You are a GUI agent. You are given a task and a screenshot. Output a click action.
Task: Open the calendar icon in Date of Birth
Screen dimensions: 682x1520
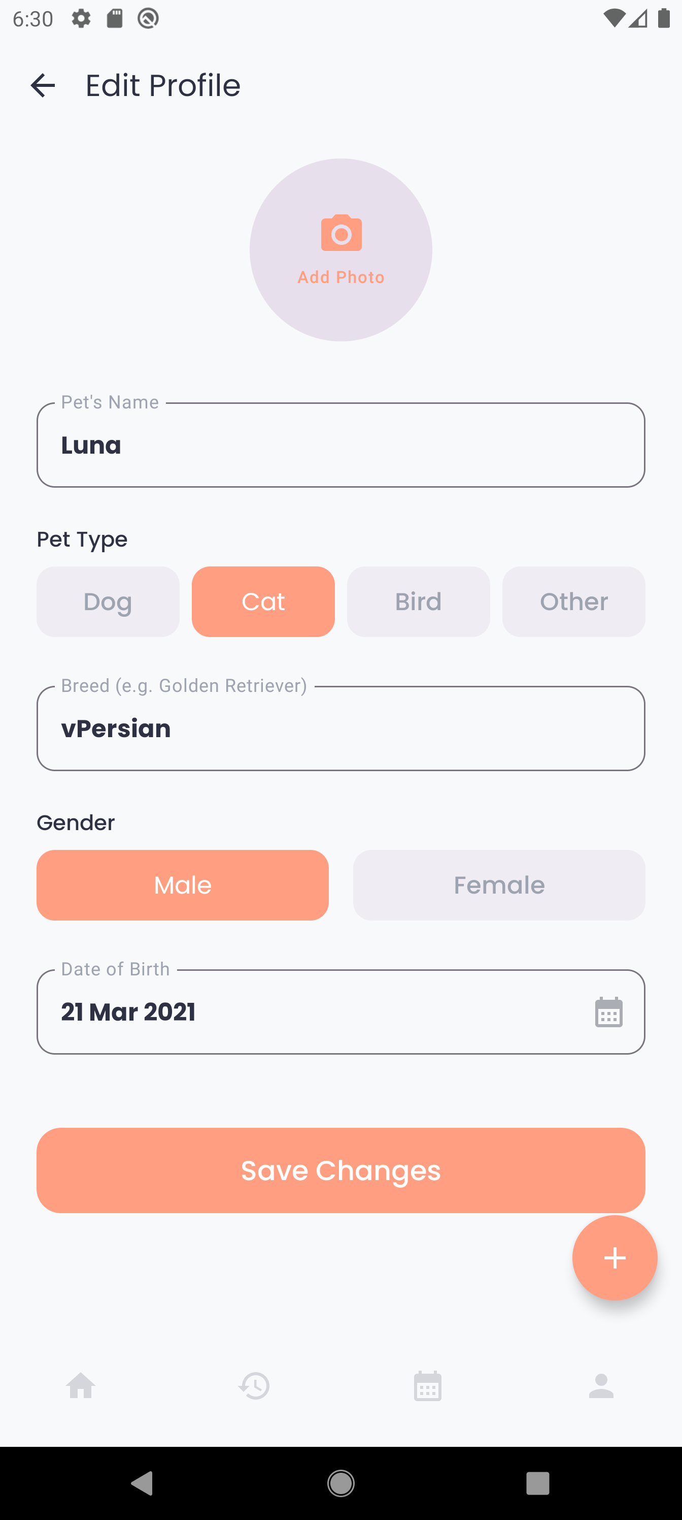click(x=608, y=1012)
